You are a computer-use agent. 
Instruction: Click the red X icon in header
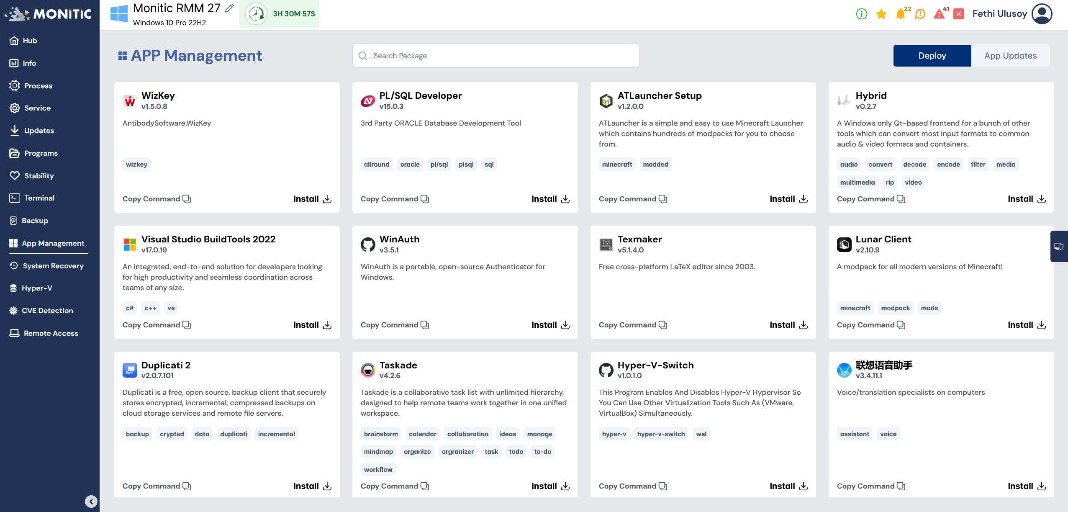coord(959,14)
